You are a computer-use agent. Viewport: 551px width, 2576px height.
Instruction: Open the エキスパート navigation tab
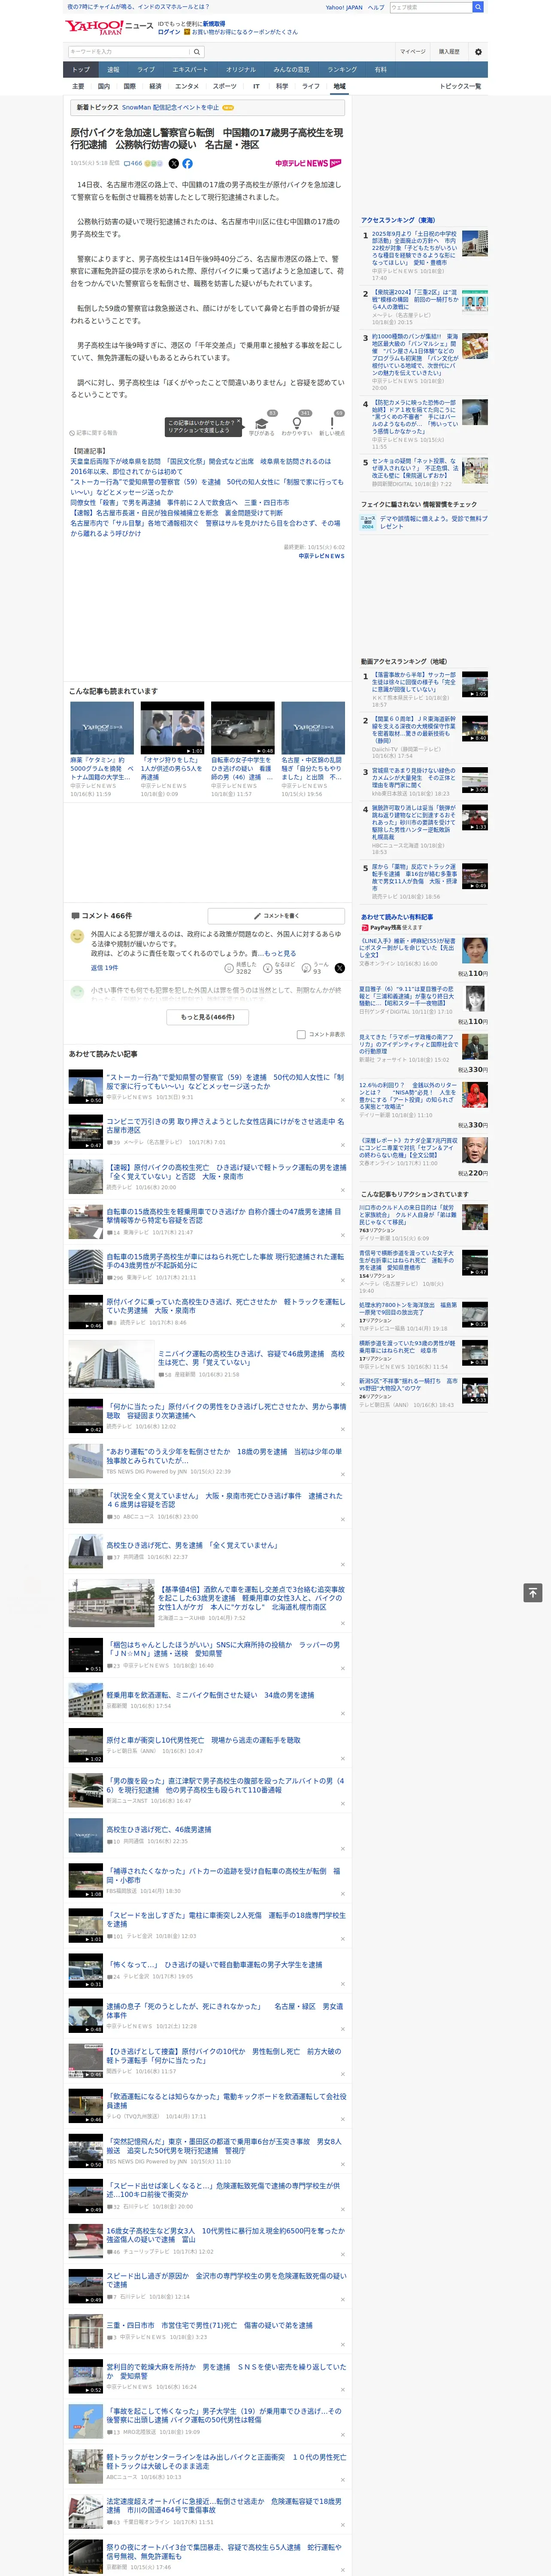pos(190,69)
